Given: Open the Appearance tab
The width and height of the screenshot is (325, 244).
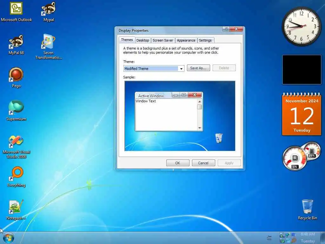Looking at the screenshot, I should (x=186, y=40).
